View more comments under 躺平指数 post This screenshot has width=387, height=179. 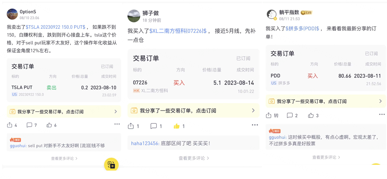click(326, 157)
